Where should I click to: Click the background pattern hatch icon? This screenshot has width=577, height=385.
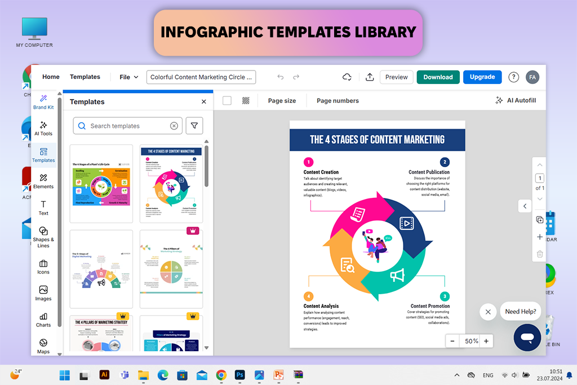pos(246,100)
